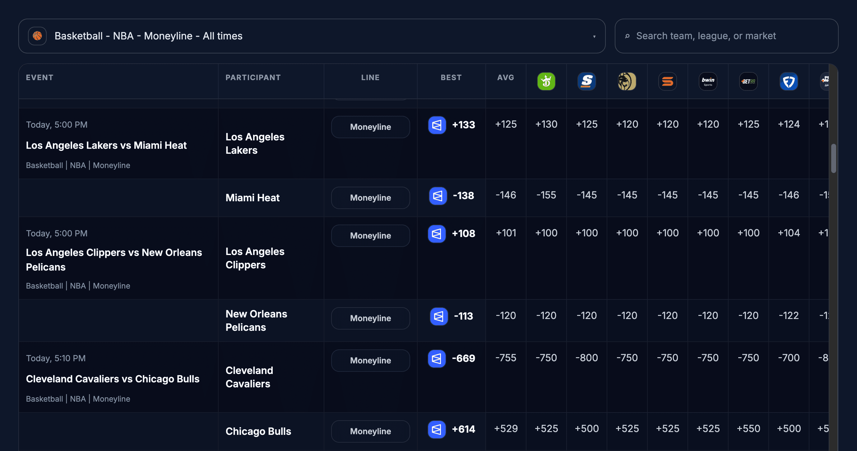
Task: Click the BET99 sportsbook icon
Action: click(x=748, y=81)
